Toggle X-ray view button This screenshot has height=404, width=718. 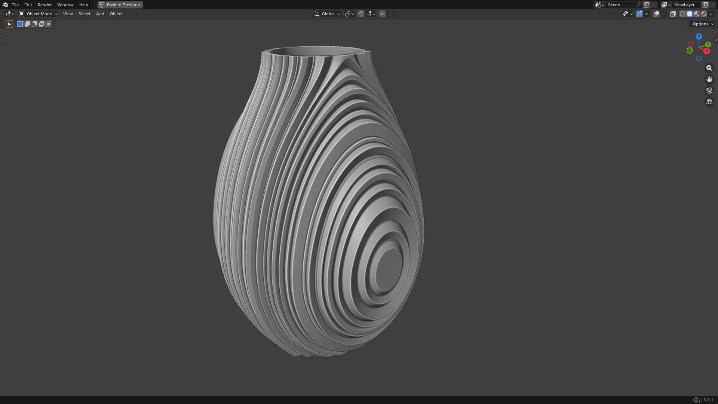click(673, 14)
